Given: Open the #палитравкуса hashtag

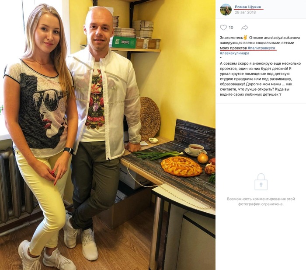Looking at the screenshot, I should coord(261,48).
